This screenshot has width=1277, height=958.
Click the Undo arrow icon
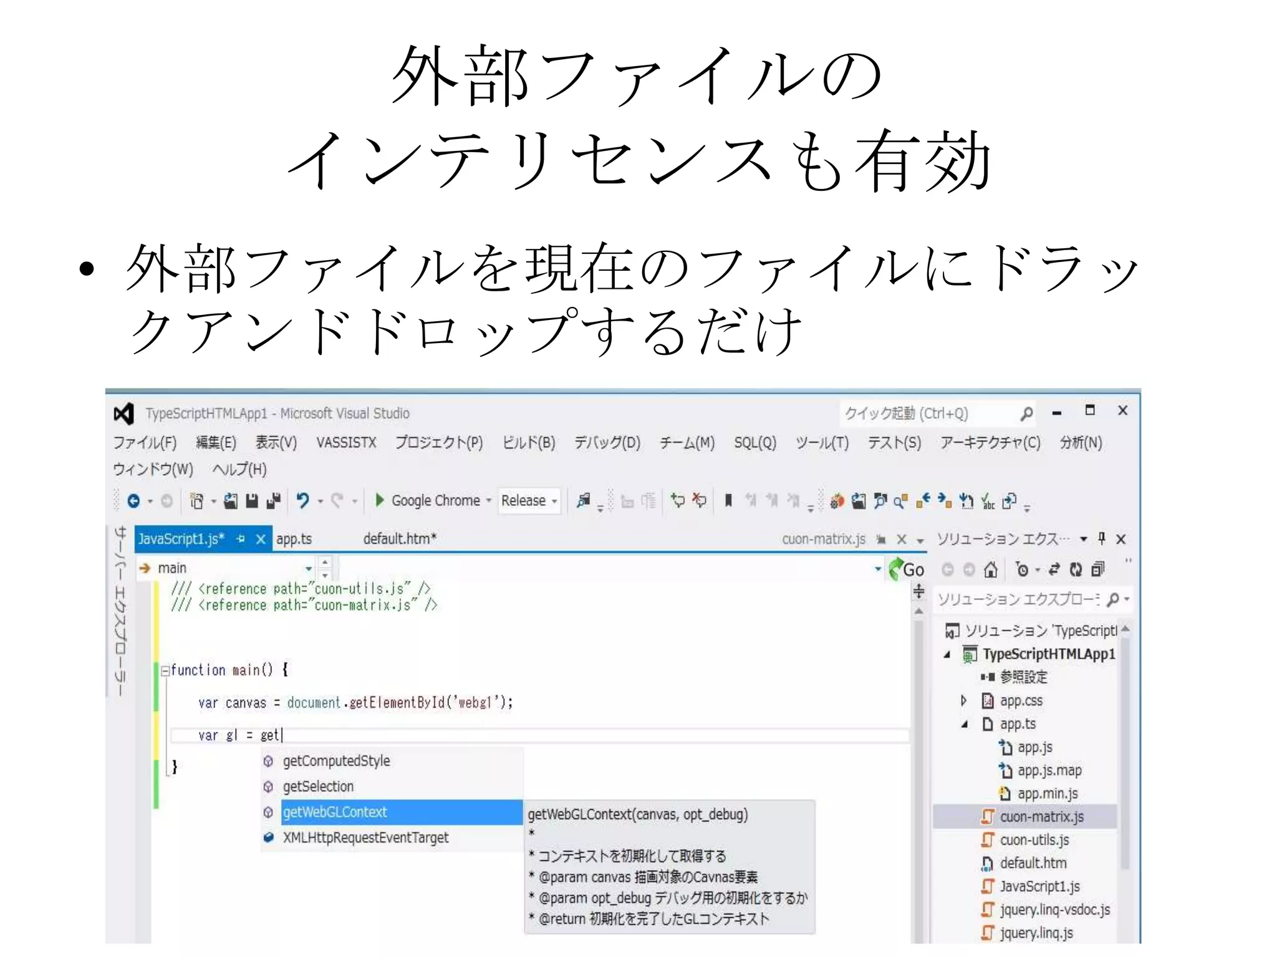click(x=303, y=501)
